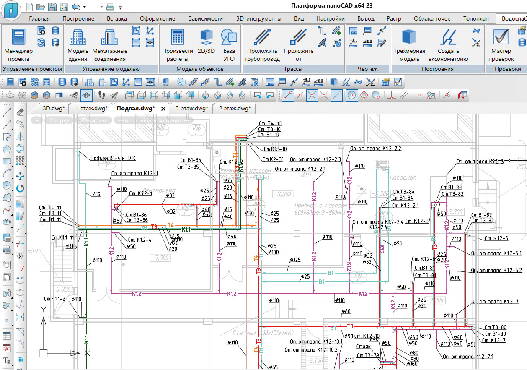Select the Line tool in left toolbar
The width and height of the screenshot is (527, 370).
click(7, 112)
